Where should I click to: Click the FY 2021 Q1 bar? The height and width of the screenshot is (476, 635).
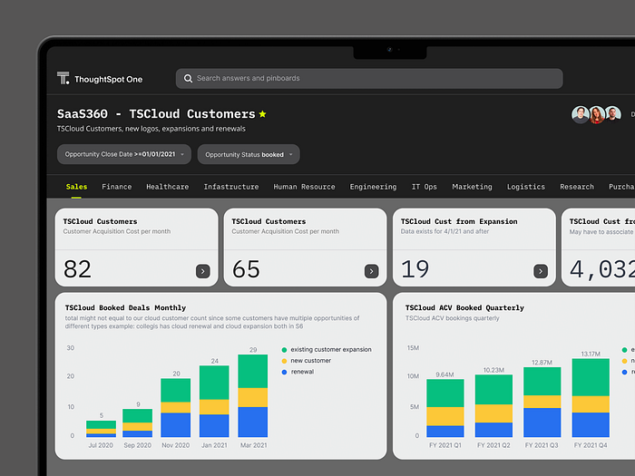445,408
